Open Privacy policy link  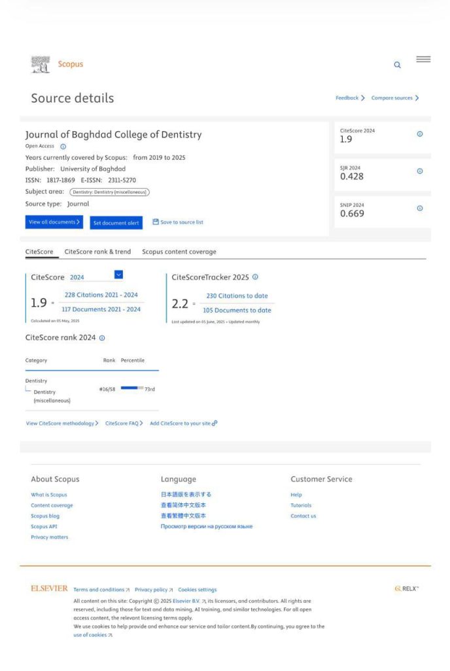coord(154,590)
